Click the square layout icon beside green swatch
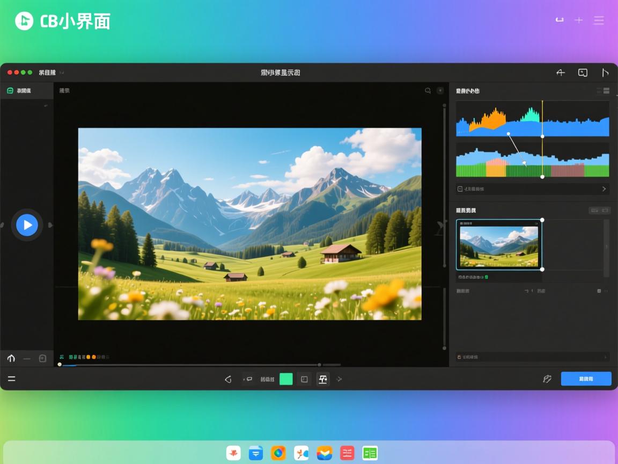Viewport: 618px width, 464px height. pos(304,379)
